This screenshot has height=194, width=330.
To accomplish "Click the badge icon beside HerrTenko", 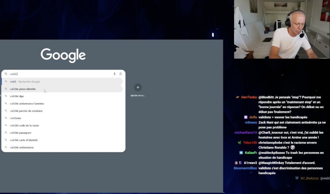I will coord(238,97).
